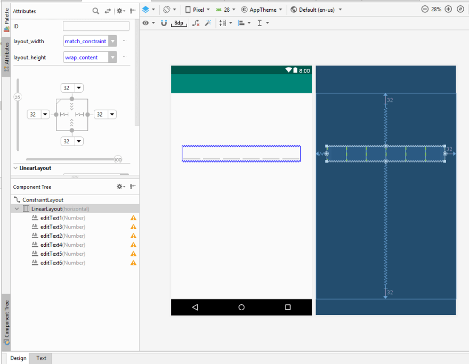Toggle right horizontal size constraint mode
The image size is (469, 364).
79,115
